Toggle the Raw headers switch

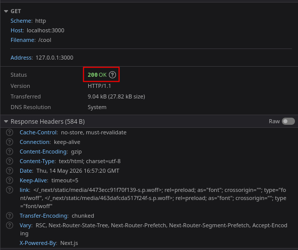pos(288,121)
